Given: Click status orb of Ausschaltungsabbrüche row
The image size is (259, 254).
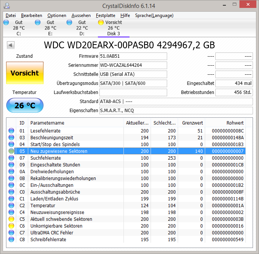Looking at the screenshot, I should 11,192.
